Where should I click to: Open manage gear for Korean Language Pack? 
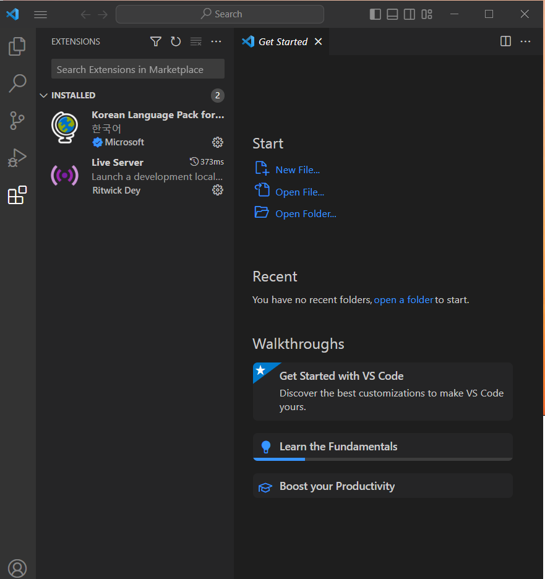(218, 142)
